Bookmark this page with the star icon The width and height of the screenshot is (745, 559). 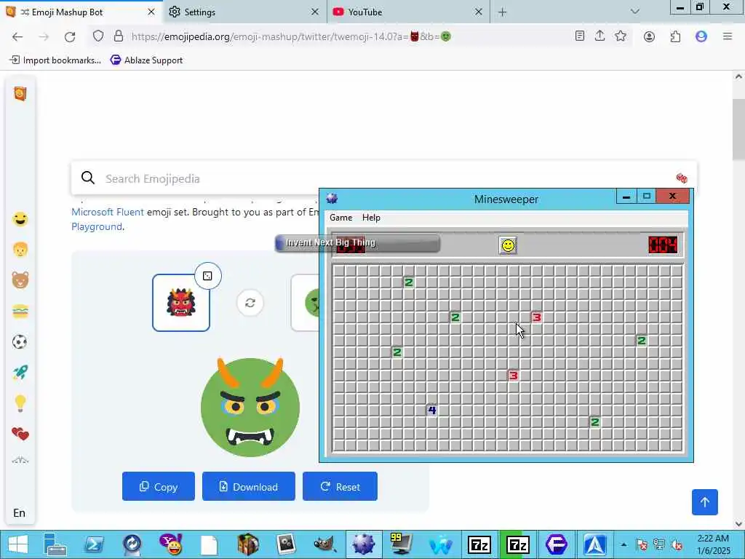[x=621, y=36]
